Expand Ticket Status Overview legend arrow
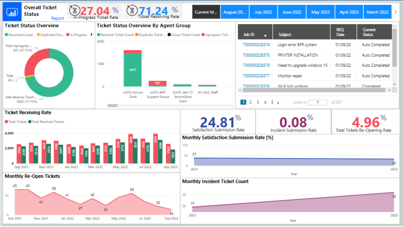 pyautogui.click(x=92, y=35)
